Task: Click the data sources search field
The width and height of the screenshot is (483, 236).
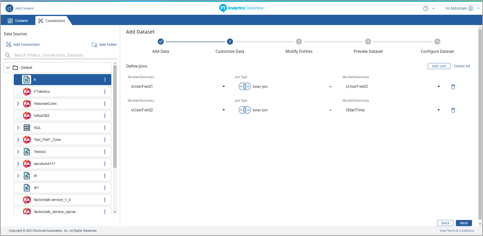Action: coord(60,55)
